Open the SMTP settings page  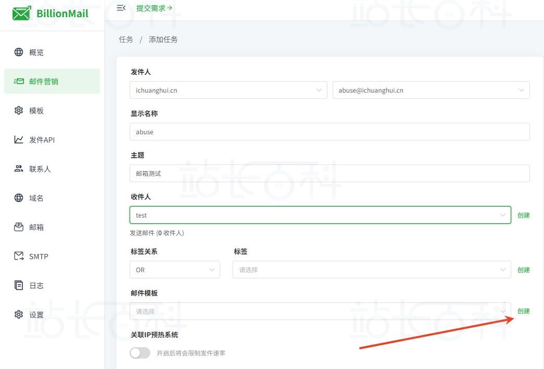click(52, 256)
